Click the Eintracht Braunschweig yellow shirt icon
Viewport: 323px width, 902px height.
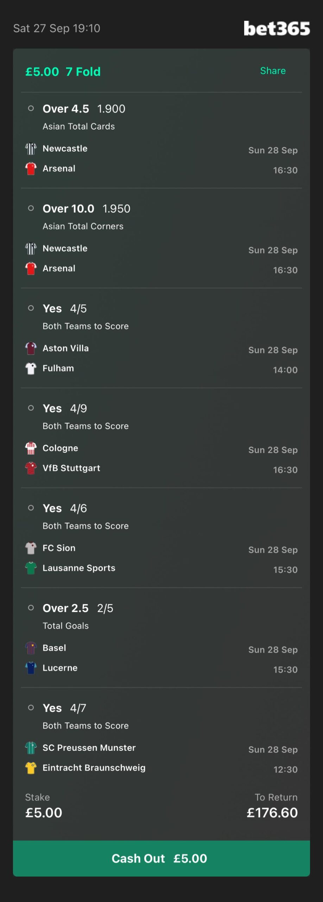[x=31, y=768]
